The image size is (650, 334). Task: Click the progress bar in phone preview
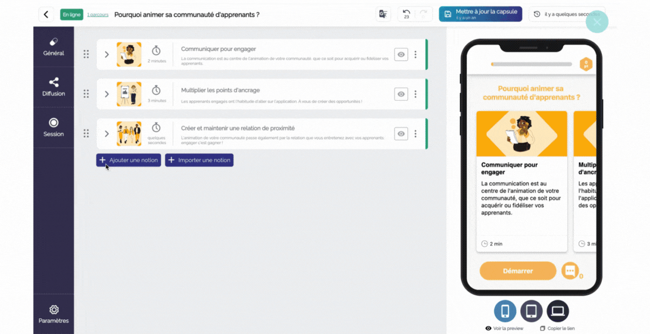(531, 64)
